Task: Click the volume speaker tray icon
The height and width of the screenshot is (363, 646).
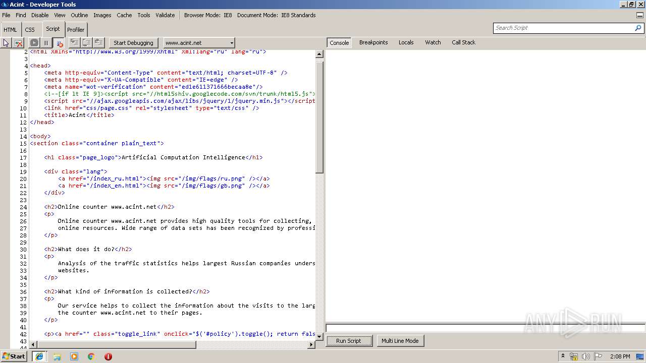Action: (x=586, y=356)
